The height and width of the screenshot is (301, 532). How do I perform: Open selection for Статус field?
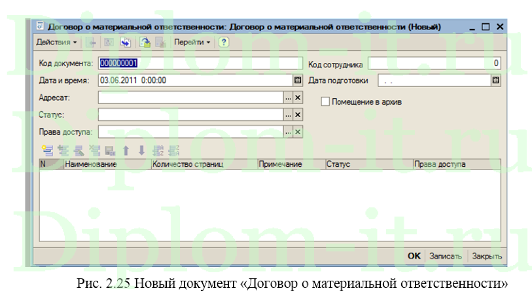coord(288,115)
